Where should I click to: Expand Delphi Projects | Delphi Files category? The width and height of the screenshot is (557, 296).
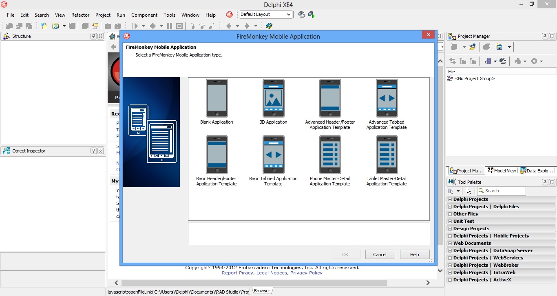(x=450, y=207)
